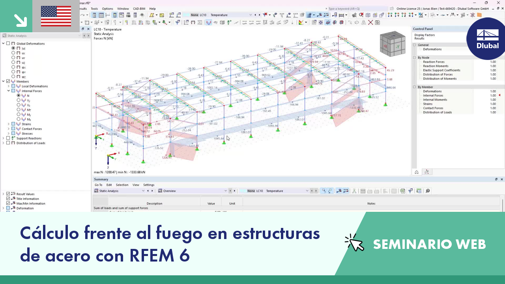Select the N internal force radio button
The width and height of the screenshot is (505, 284).
tap(19, 96)
